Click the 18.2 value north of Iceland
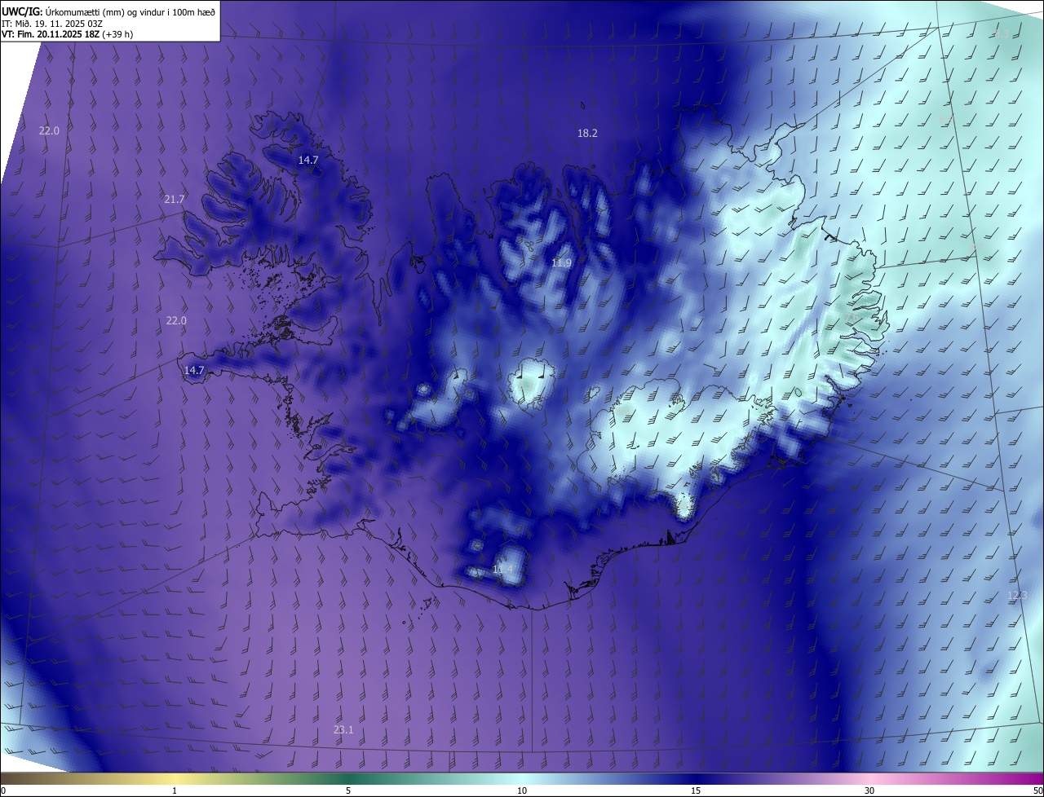Screen dimensions: 1044x797 (x=587, y=133)
